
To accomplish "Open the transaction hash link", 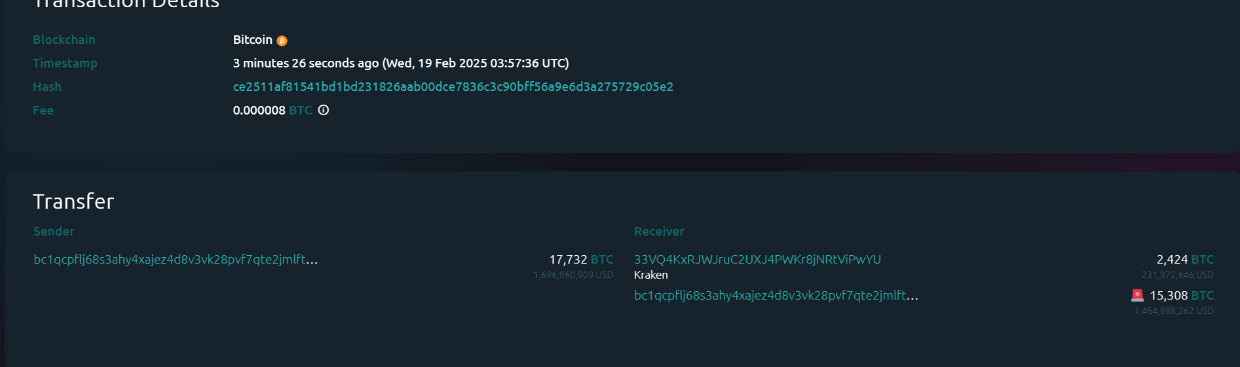I will 453,87.
